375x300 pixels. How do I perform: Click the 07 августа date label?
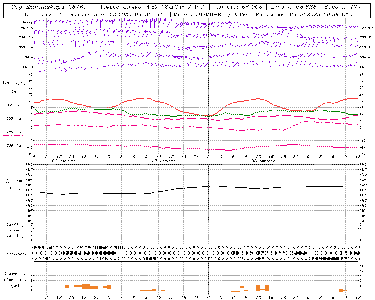pos(164,161)
